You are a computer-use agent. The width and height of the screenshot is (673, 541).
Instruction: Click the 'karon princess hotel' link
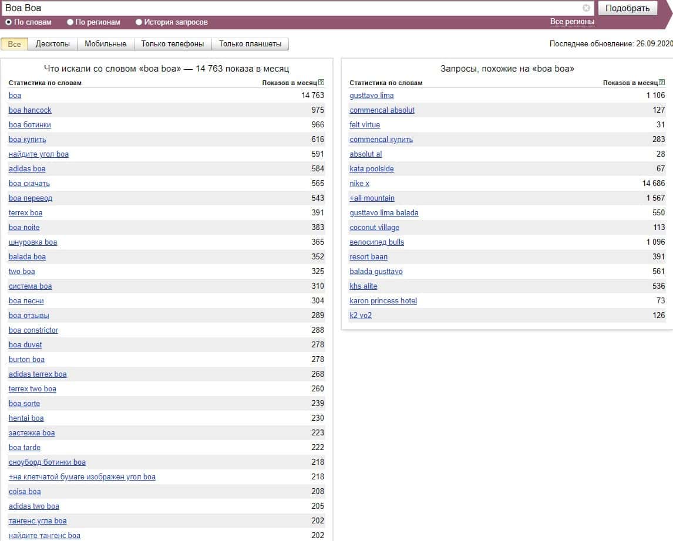tap(383, 301)
